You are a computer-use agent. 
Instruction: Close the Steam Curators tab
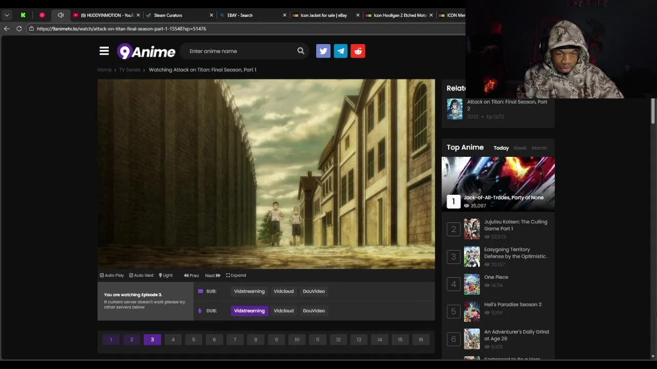point(211,15)
